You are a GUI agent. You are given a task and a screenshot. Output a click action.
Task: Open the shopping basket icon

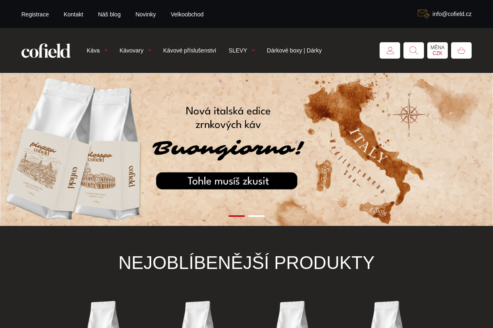[x=461, y=50]
